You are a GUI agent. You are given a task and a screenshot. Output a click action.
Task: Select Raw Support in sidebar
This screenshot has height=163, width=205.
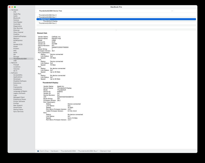click(x=18, y=106)
